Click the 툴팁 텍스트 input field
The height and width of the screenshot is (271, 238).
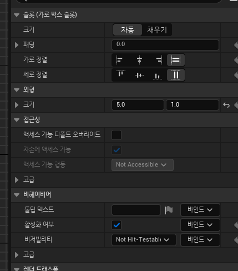(136, 210)
